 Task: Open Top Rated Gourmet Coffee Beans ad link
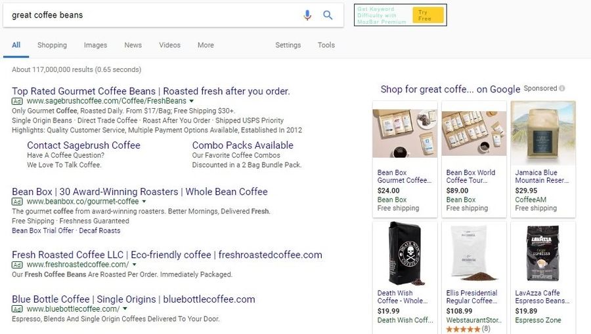(151, 91)
